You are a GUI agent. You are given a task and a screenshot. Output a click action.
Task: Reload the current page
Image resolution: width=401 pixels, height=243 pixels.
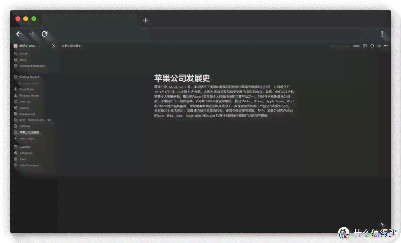point(45,34)
